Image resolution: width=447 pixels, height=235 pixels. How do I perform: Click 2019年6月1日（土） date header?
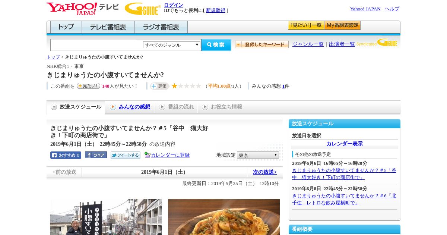[x=164, y=172]
